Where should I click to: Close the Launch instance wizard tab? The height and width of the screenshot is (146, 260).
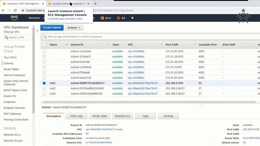coord(88,4)
